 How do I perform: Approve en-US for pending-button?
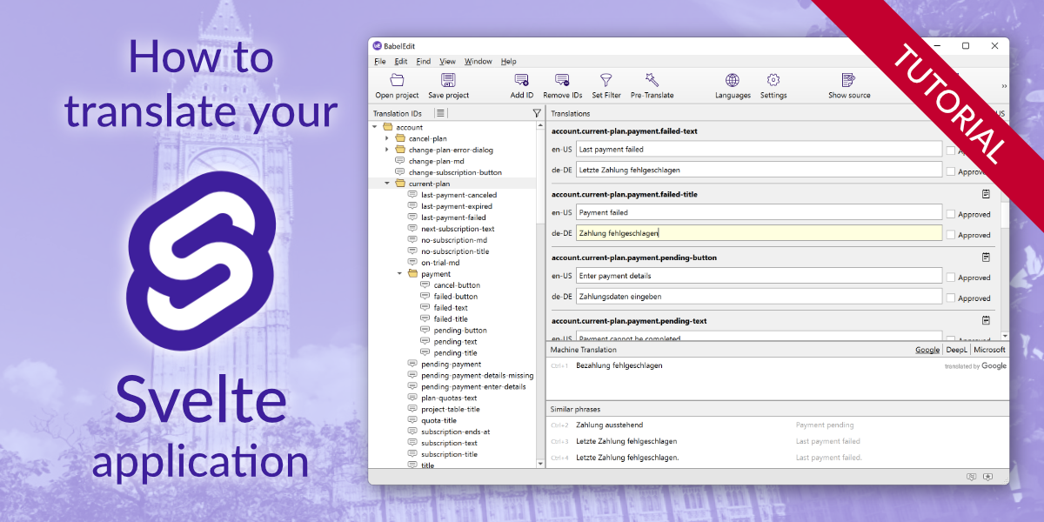point(951,278)
